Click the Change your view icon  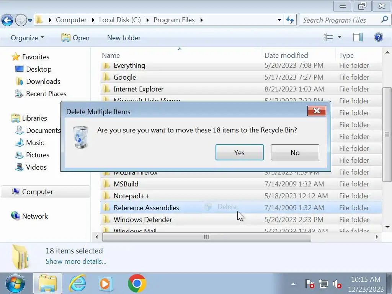(328, 37)
